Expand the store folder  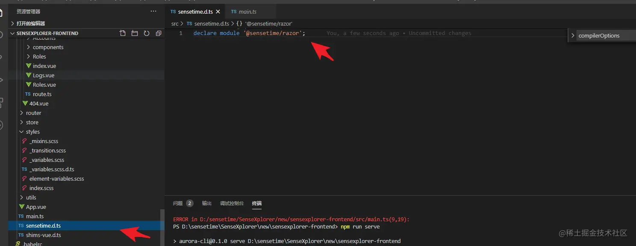pyautogui.click(x=86, y=122)
